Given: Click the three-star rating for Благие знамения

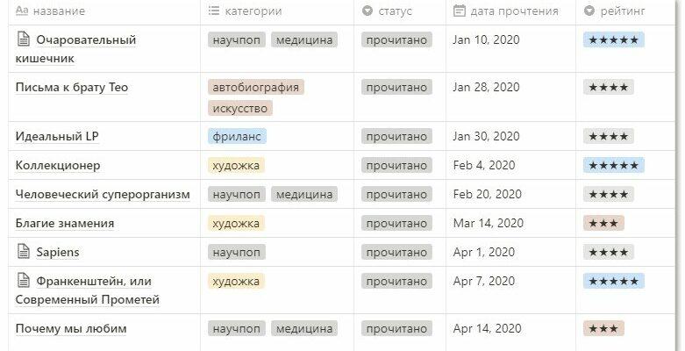Looking at the screenshot, I should pyautogui.click(x=603, y=223).
